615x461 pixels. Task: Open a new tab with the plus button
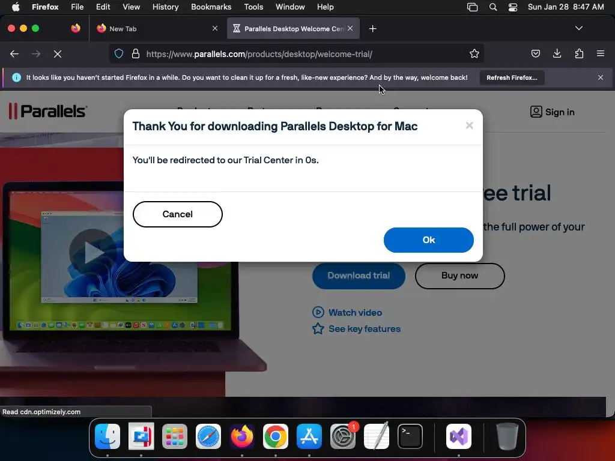click(x=372, y=29)
